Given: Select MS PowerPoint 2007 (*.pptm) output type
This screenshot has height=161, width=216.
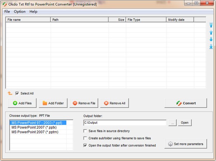Looking at the screenshot, I should [38, 132].
